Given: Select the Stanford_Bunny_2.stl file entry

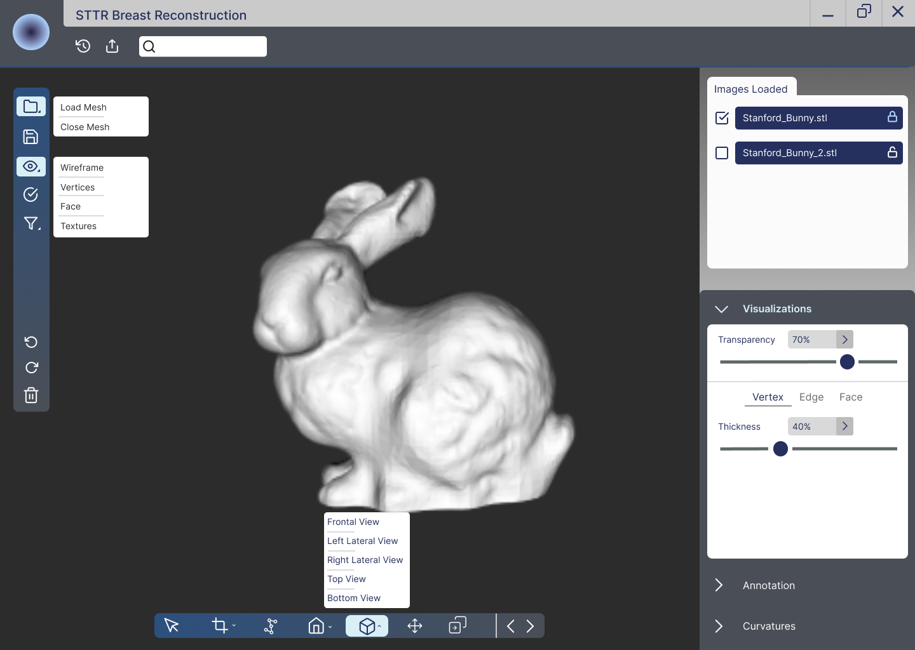Looking at the screenshot, I should point(819,153).
